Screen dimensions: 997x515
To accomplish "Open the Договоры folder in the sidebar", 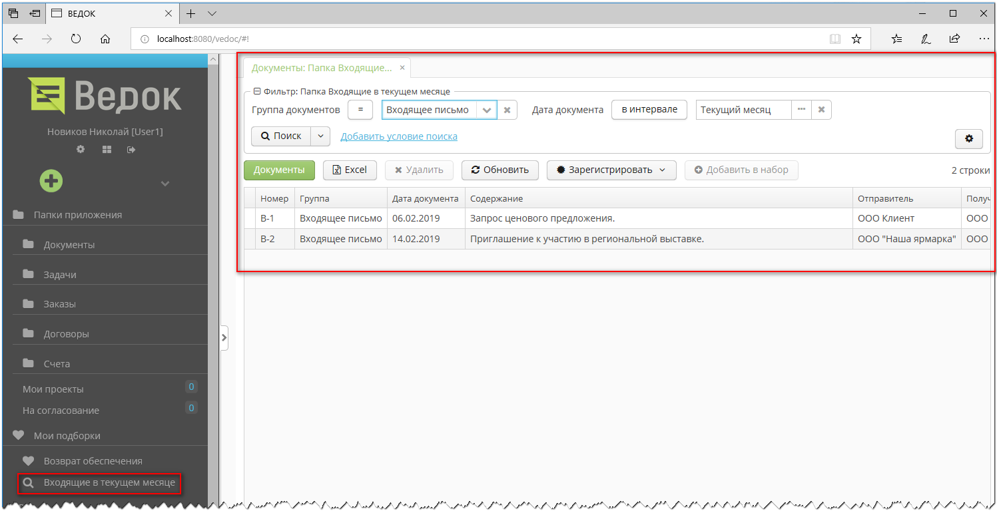I will 65,333.
